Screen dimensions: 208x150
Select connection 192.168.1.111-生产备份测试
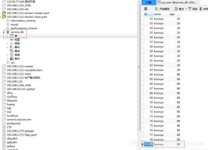[23, 78]
